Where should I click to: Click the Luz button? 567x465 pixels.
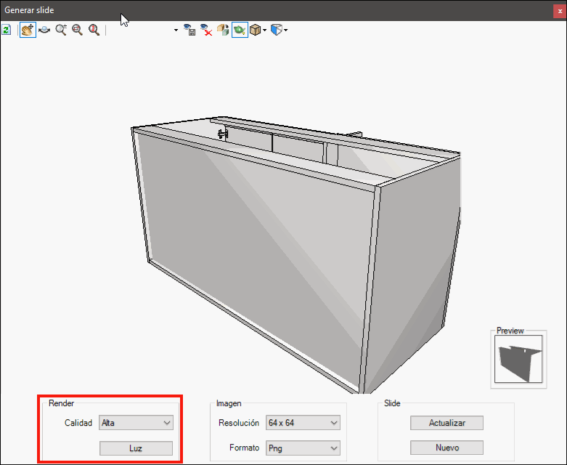(x=136, y=448)
